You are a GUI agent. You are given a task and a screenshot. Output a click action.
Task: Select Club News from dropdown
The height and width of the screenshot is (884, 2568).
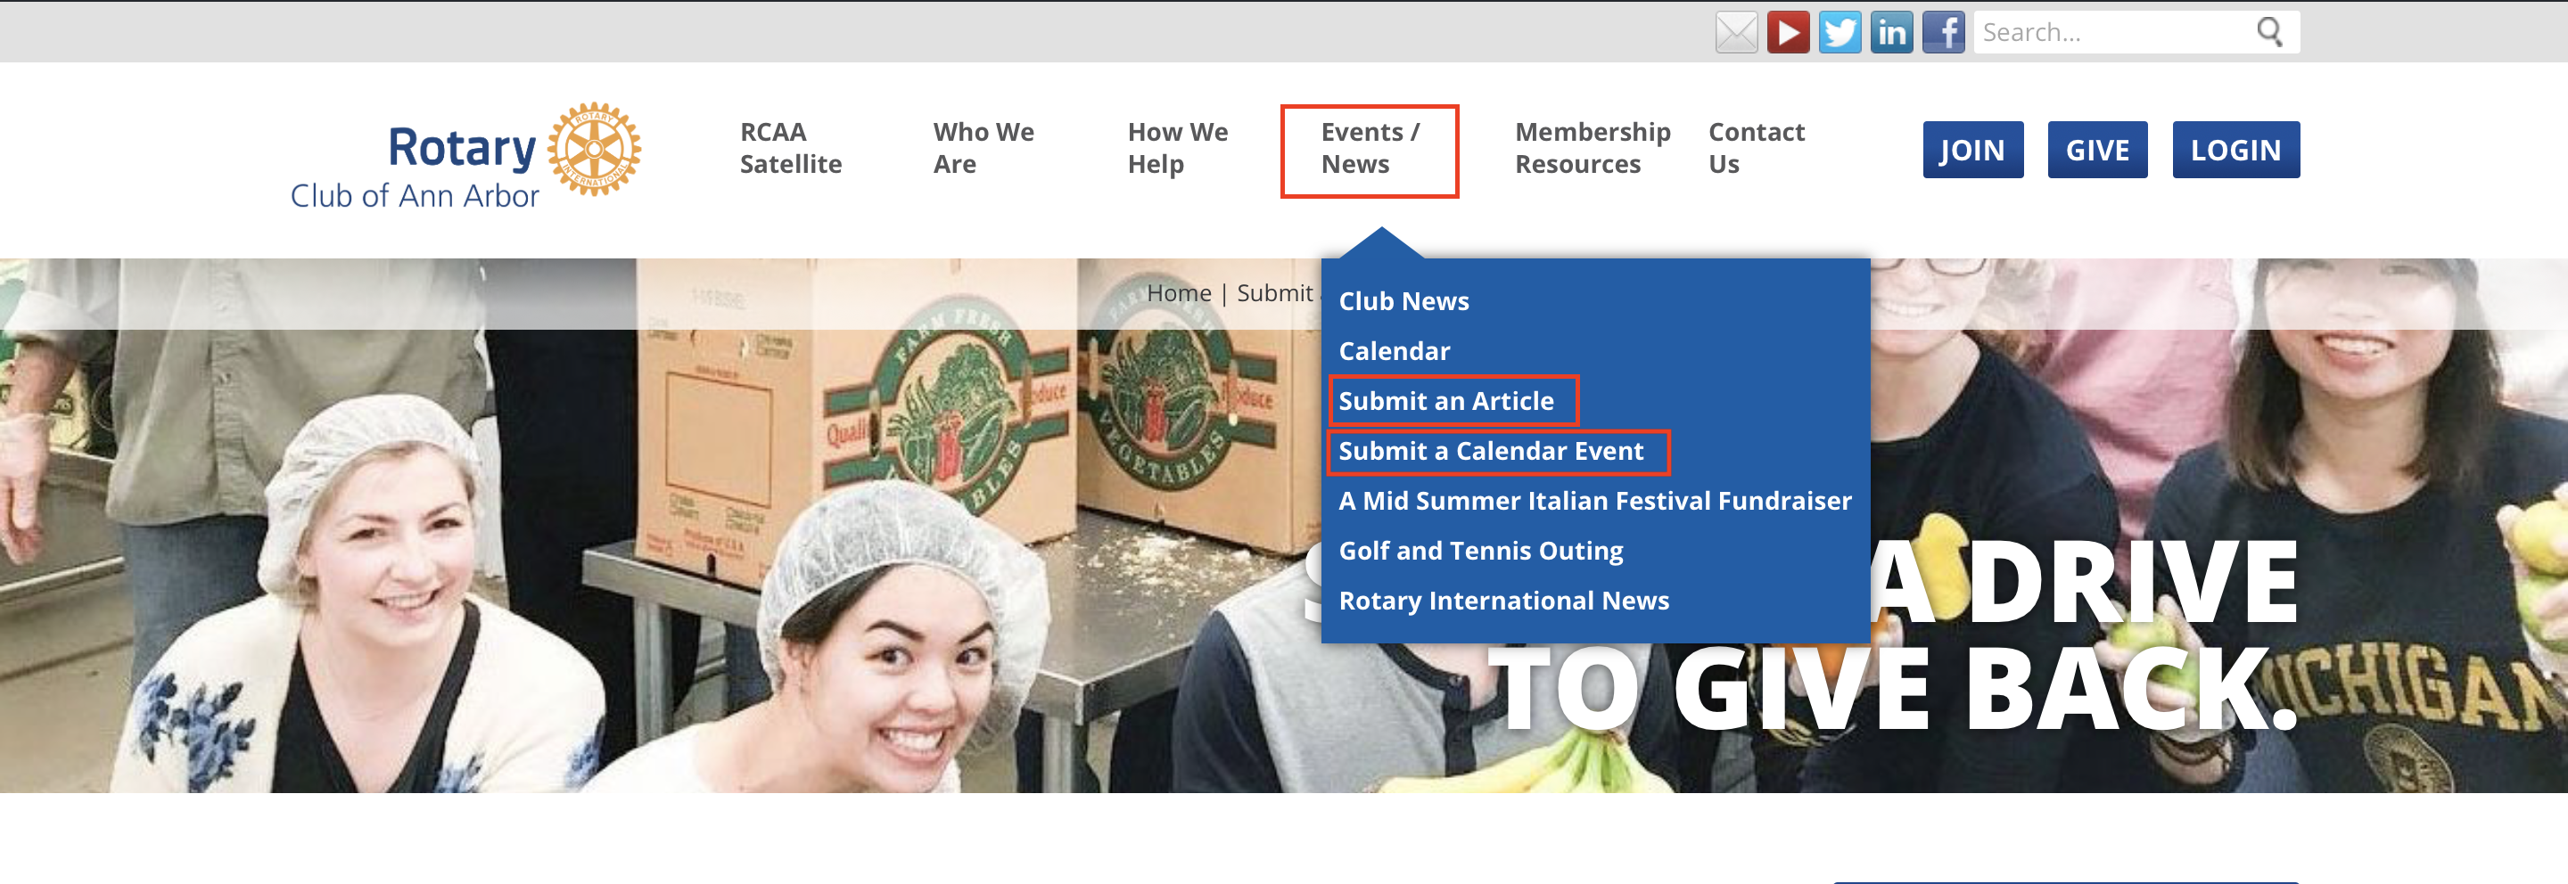(x=1403, y=301)
